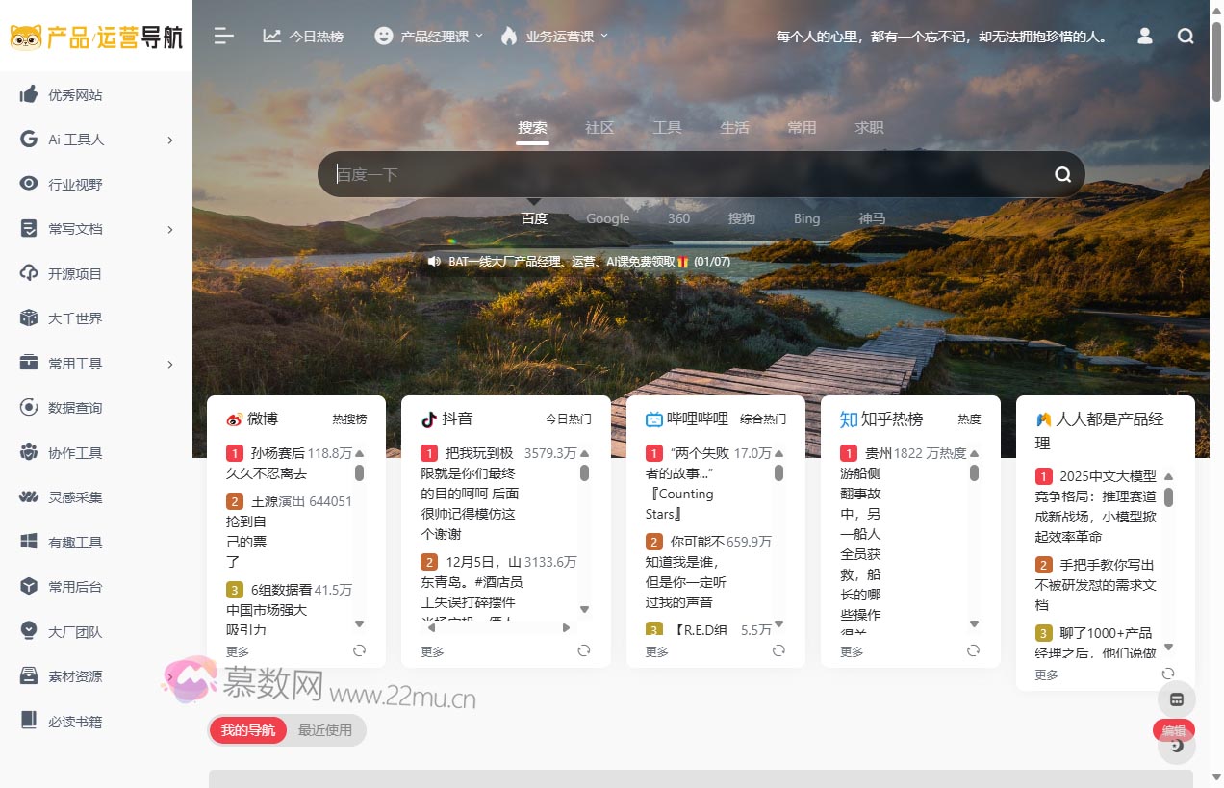The image size is (1224, 788).
Task: Open the 灵感采集 sidebar section
Action: [73, 496]
